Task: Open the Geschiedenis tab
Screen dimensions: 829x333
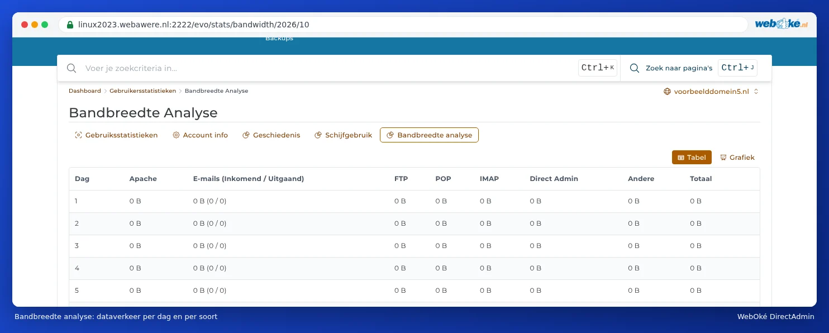Action: click(271, 135)
